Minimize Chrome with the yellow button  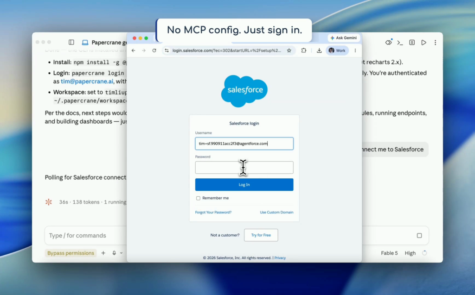coord(140,38)
